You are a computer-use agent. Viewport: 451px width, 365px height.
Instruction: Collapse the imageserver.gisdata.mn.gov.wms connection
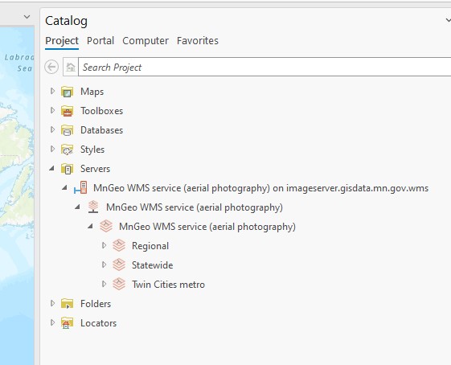click(x=65, y=187)
